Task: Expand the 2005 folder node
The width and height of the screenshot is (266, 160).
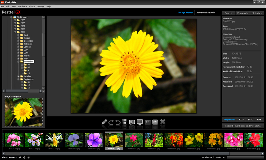Action: (15, 20)
